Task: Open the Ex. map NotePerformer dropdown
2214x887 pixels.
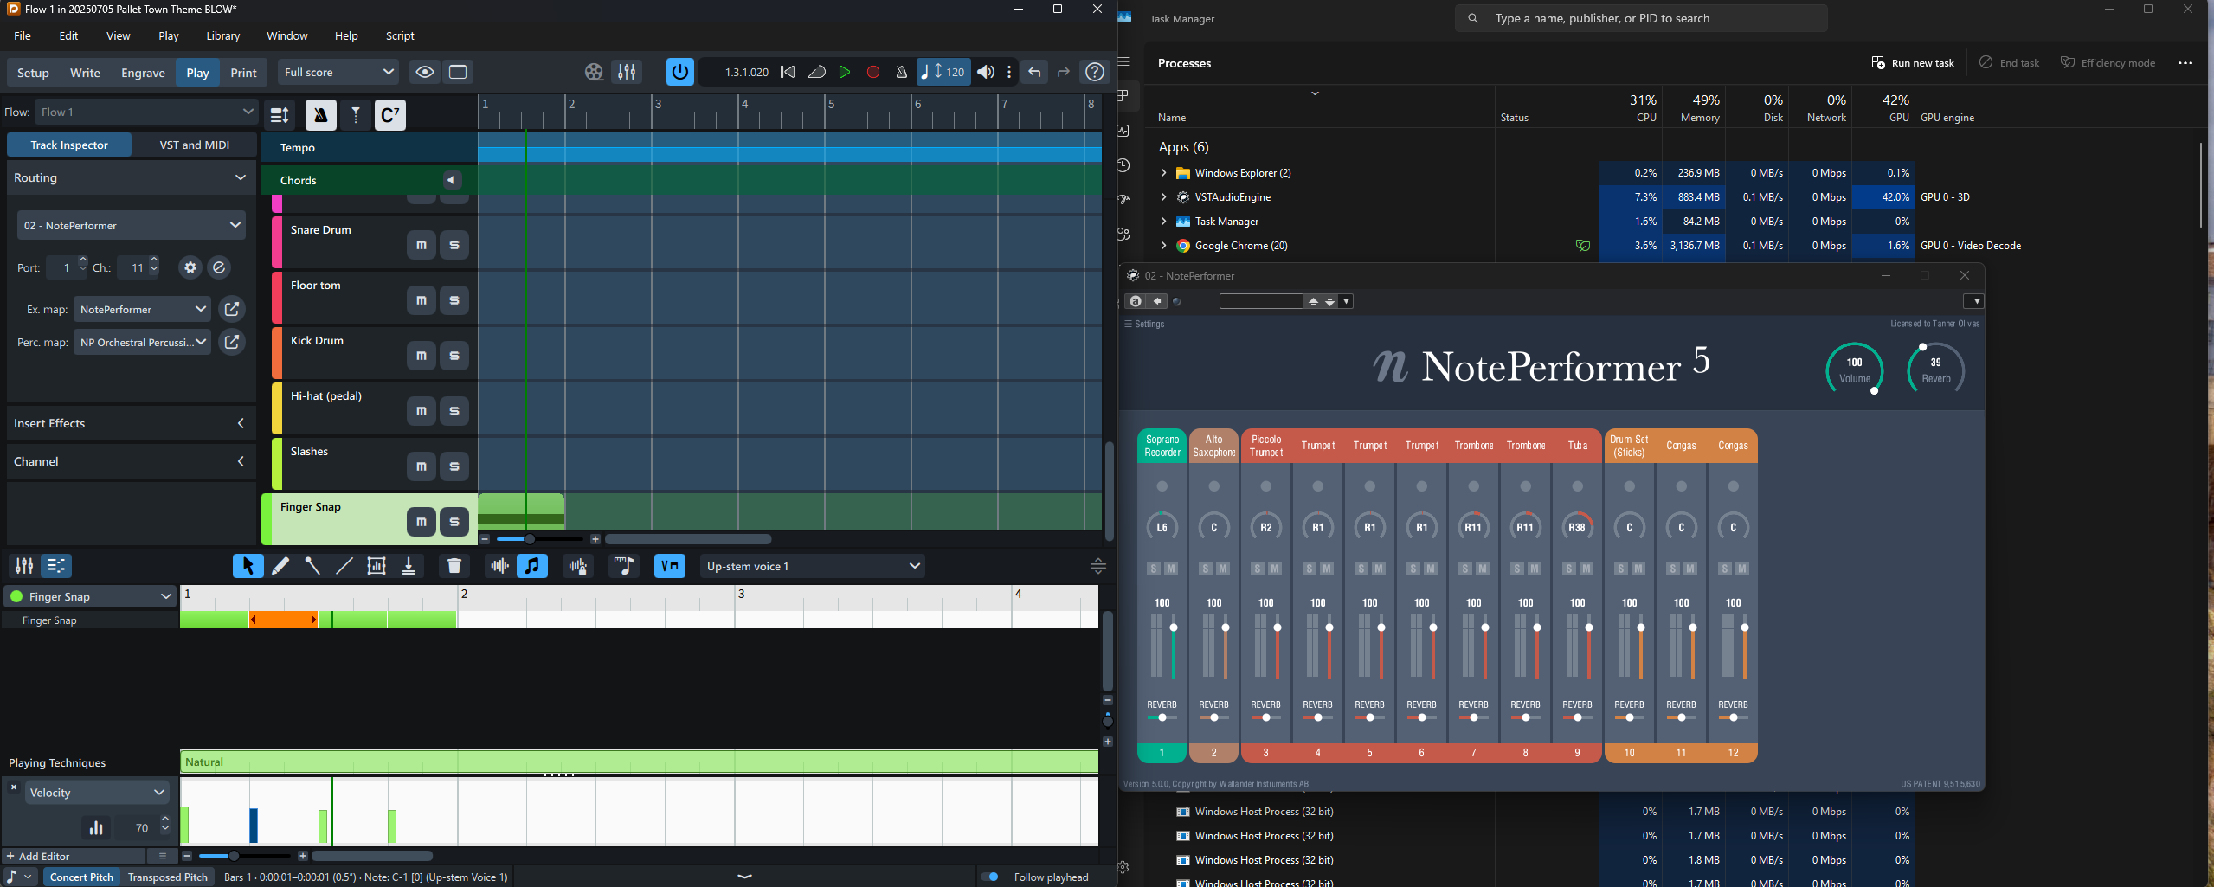Action: 142,309
